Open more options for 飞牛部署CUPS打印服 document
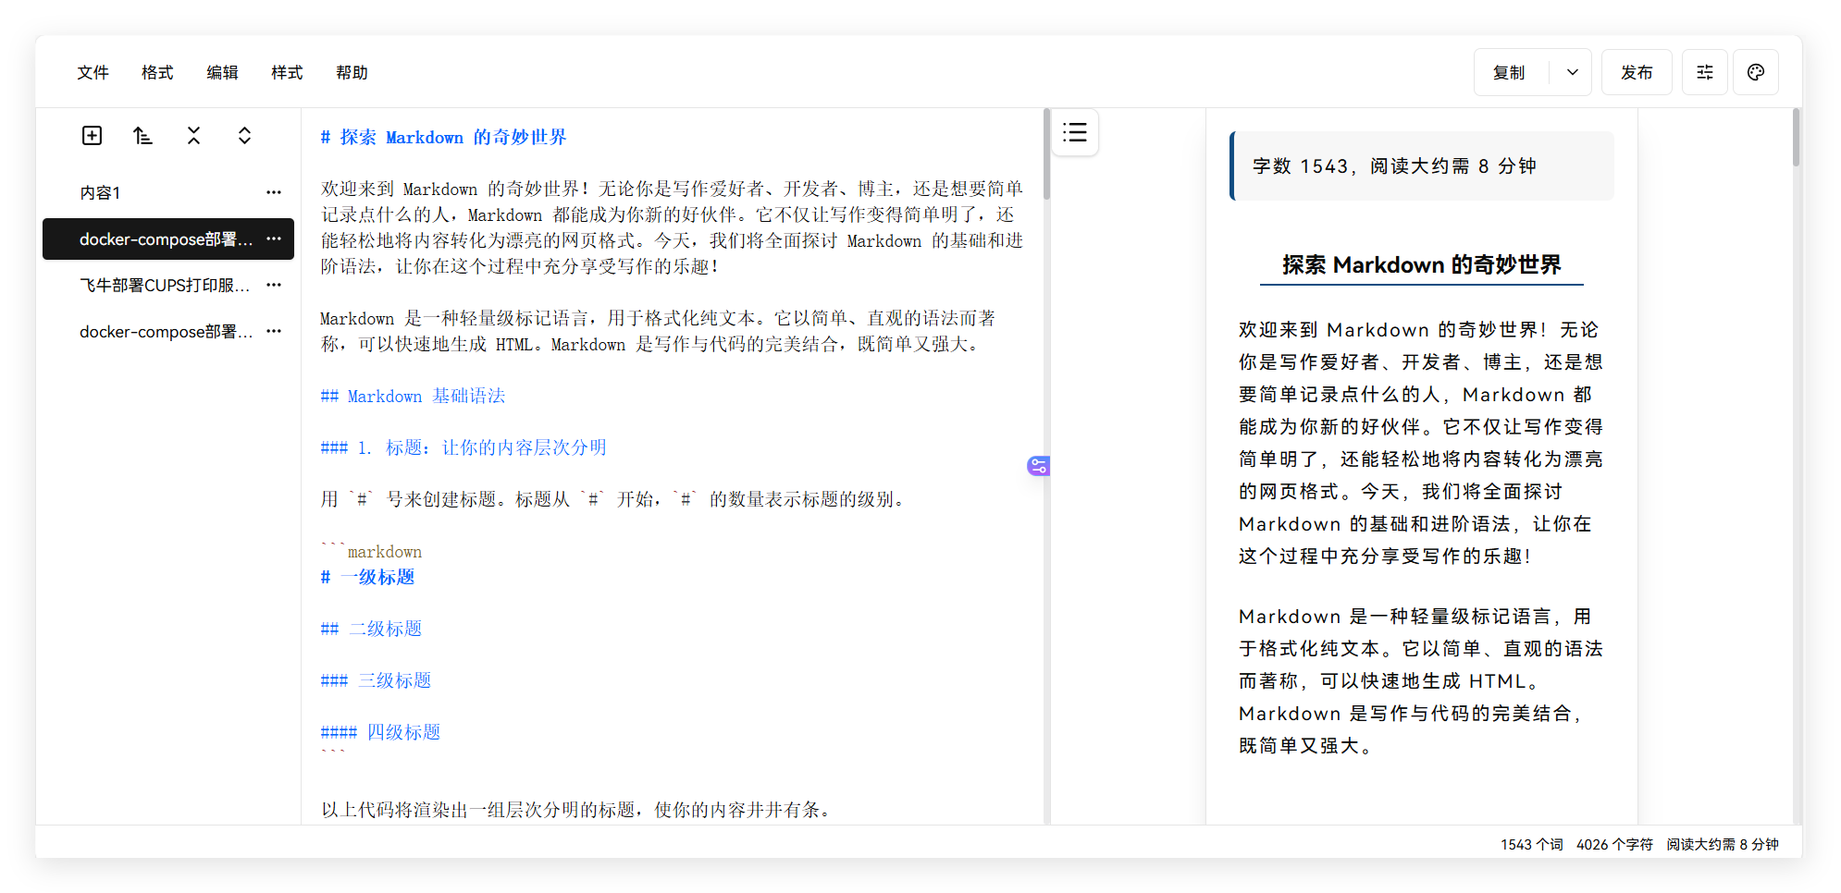Viewport: 1841px width, 893px height. tap(273, 285)
